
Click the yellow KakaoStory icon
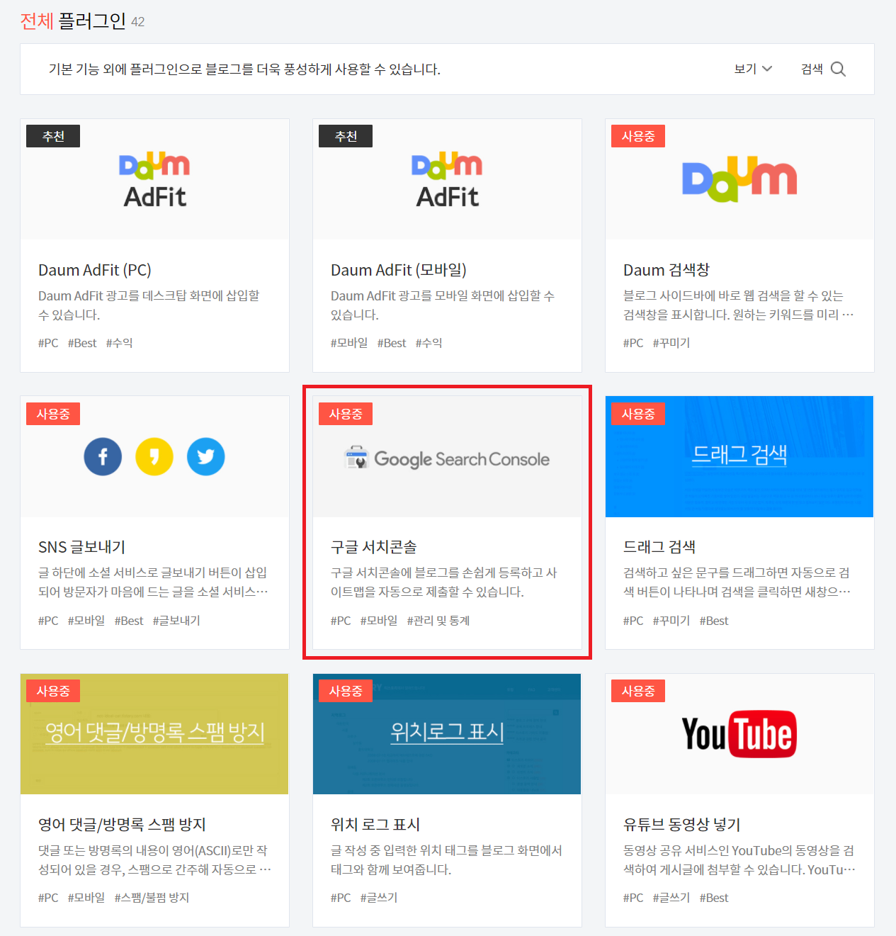point(154,457)
